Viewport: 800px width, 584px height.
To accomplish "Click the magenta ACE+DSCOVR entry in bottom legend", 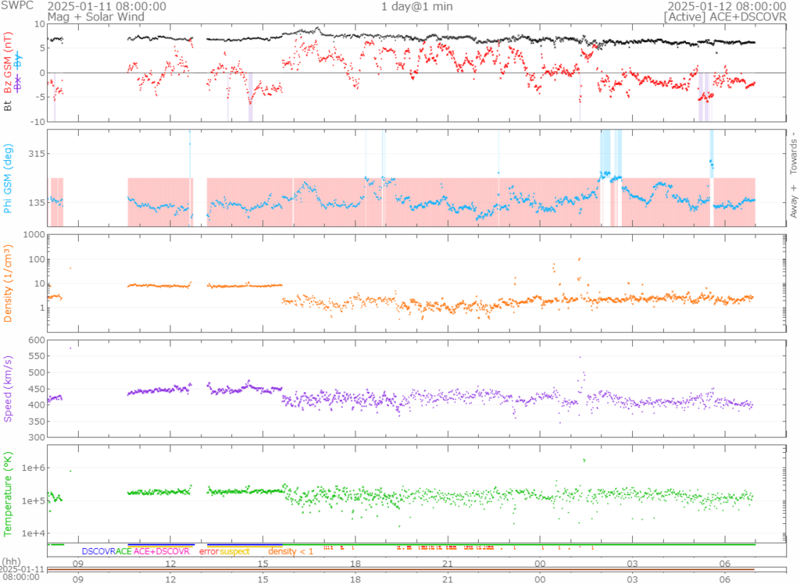I will pos(161,552).
